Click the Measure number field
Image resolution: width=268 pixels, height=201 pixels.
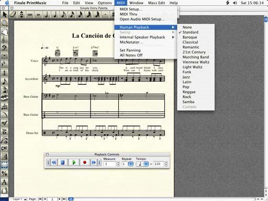coord(110,164)
